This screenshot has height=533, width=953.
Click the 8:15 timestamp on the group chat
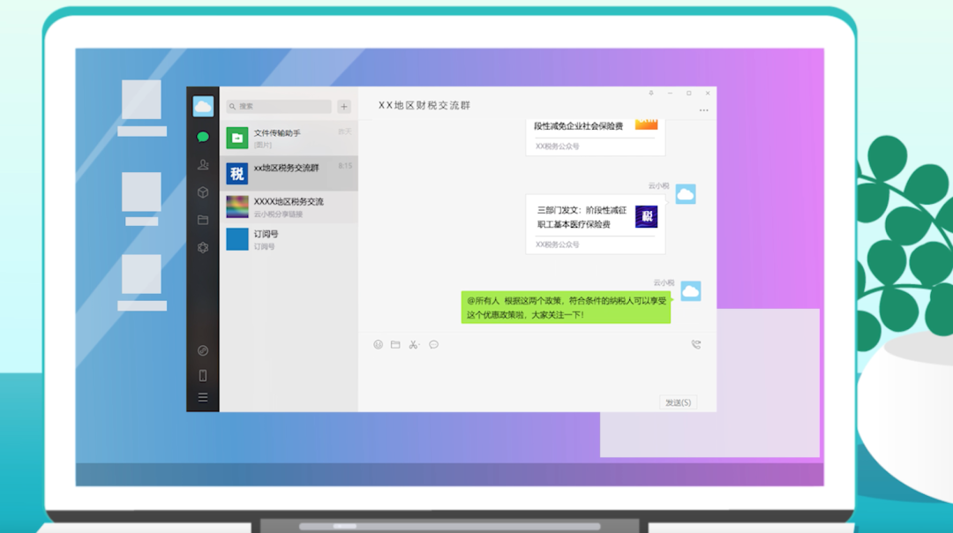pyautogui.click(x=345, y=166)
